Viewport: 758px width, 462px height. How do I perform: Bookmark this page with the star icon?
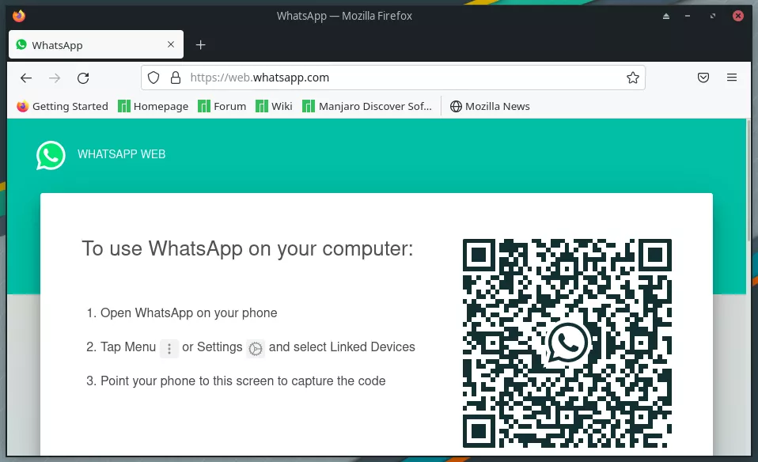[x=633, y=78]
